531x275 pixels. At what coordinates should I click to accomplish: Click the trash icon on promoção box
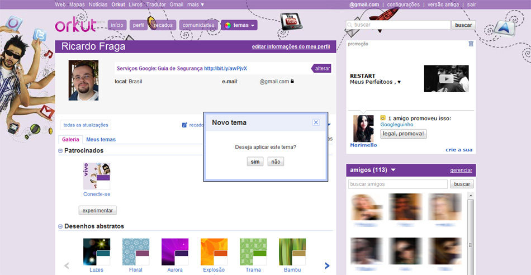pyautogui.click(x=471, y=44)
